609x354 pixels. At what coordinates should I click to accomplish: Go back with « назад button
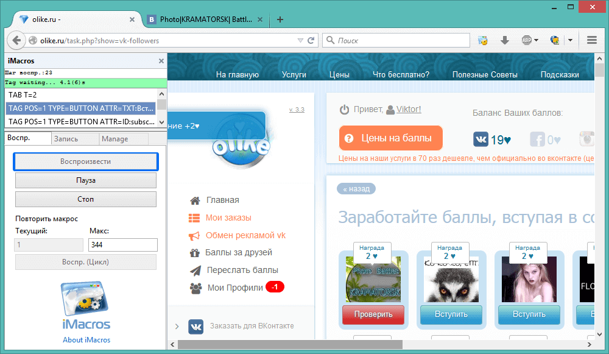pos(356,189)
